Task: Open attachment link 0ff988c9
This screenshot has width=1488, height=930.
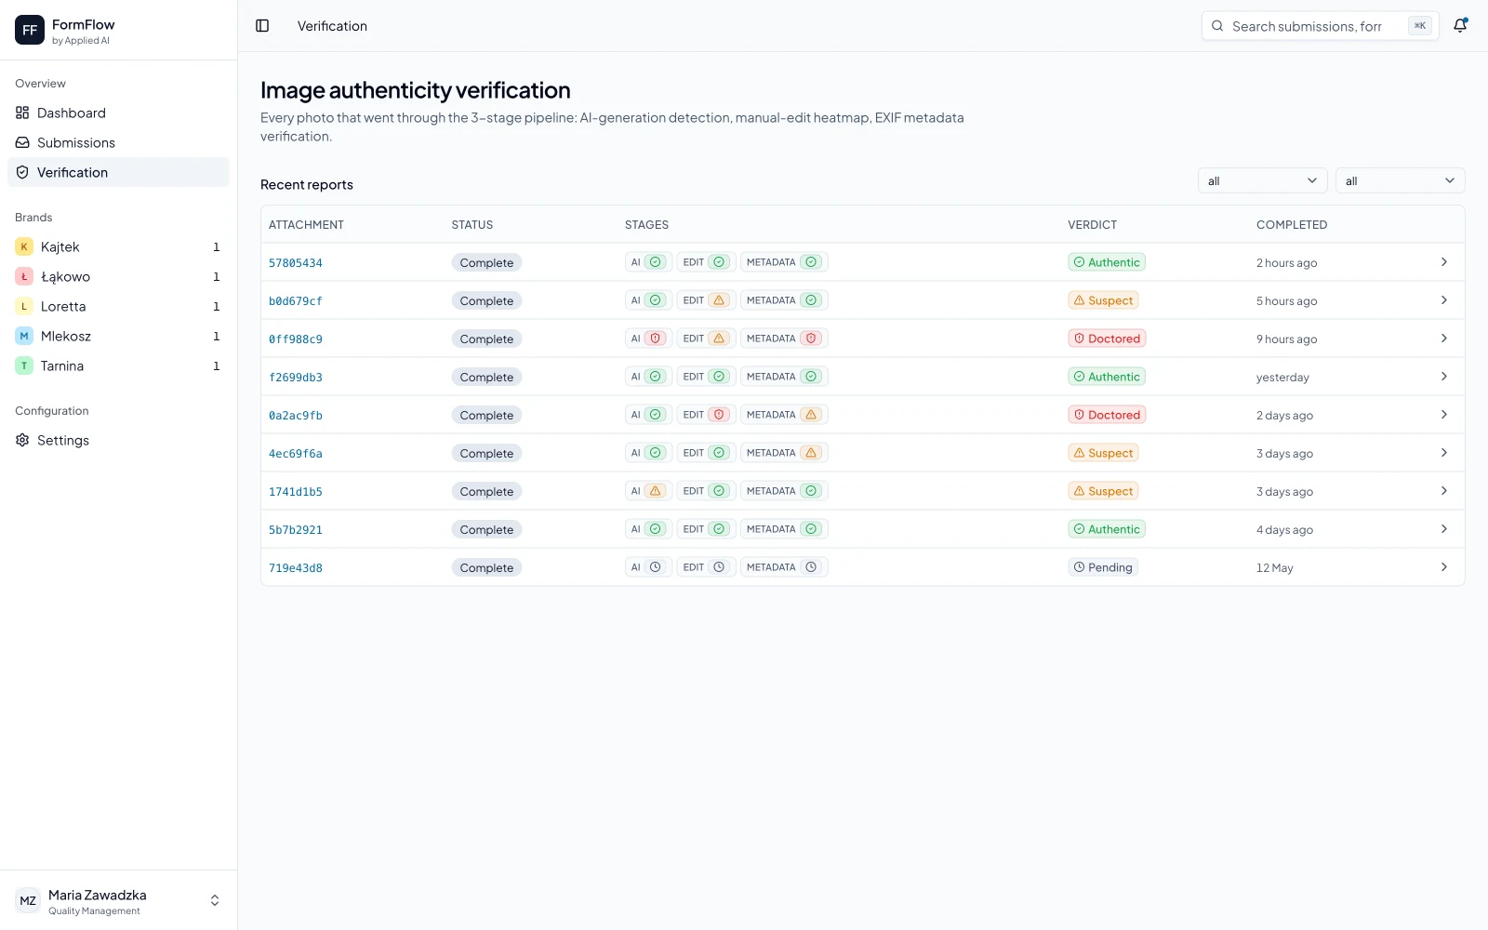Action: coord(296,339)
